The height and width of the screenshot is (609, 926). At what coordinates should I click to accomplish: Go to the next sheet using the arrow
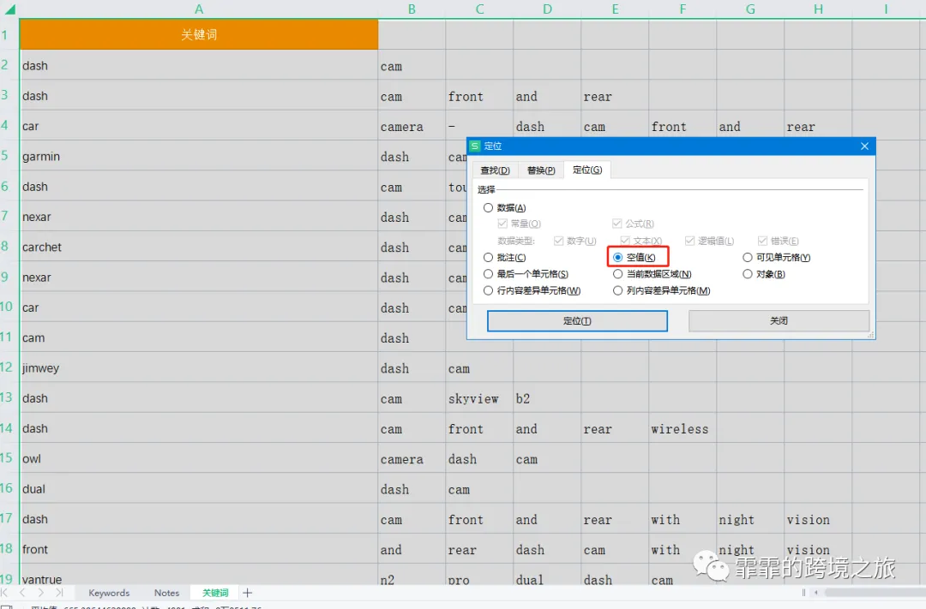[x=41, y=593]
